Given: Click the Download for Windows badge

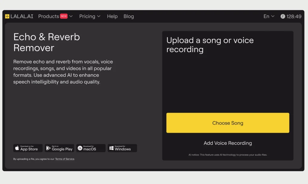Looking at the screenshot, I should [x=122, y=148].
